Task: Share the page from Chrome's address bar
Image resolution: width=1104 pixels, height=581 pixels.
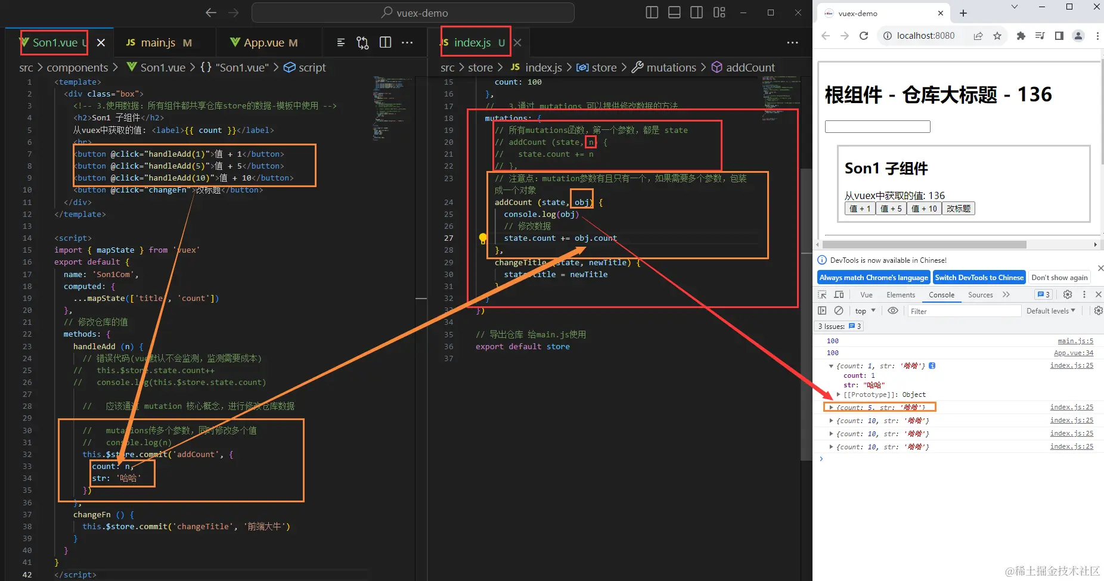Action: (978, 36)
